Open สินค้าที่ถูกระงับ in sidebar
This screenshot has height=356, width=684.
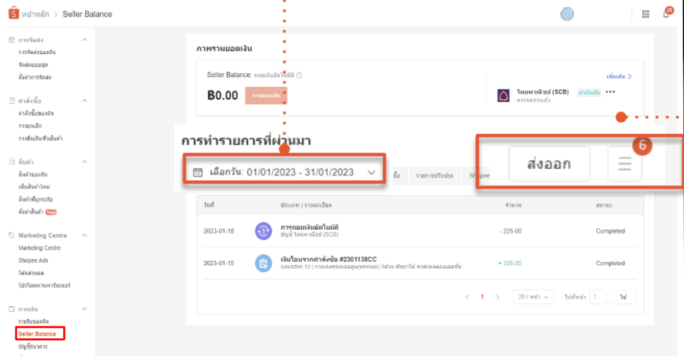click(x=35, y=200)
